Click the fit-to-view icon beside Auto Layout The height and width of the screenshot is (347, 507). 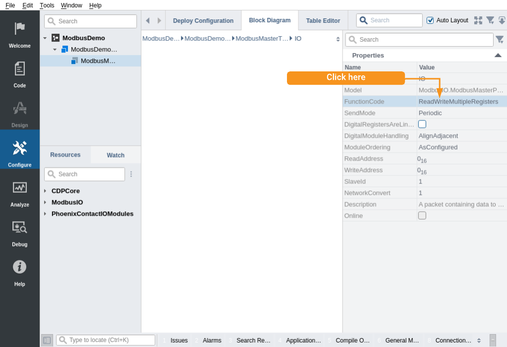pos(478,20)
